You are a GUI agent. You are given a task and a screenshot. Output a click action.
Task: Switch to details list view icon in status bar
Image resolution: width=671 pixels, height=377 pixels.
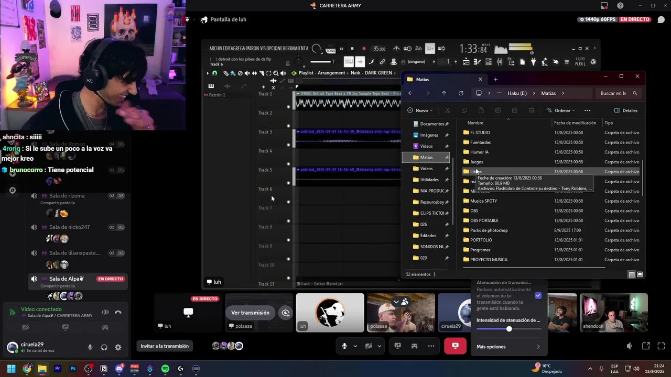tap(632, 274)
